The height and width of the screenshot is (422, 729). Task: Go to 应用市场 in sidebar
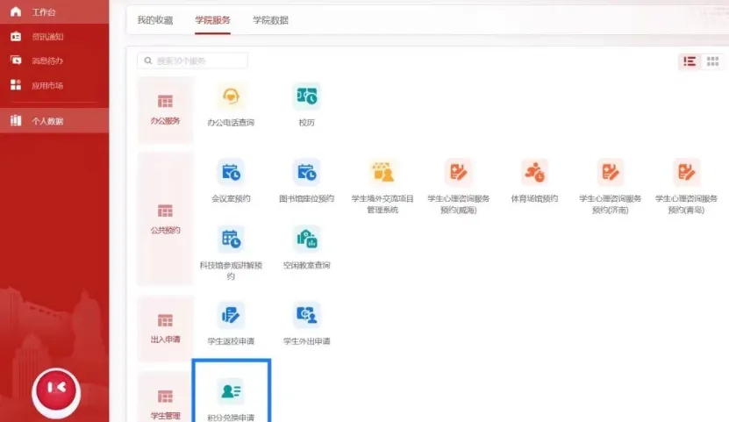pyautogui.click(x=47, y=85)
